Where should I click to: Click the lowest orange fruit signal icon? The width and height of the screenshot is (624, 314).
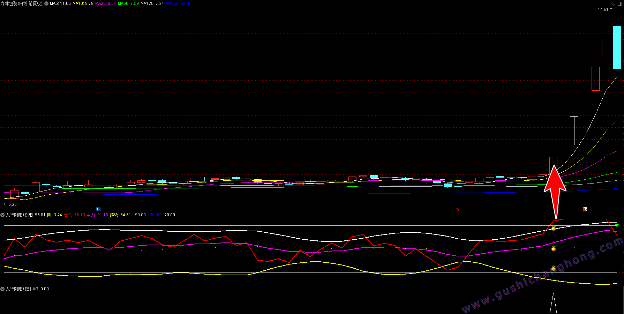click(554, 268)
